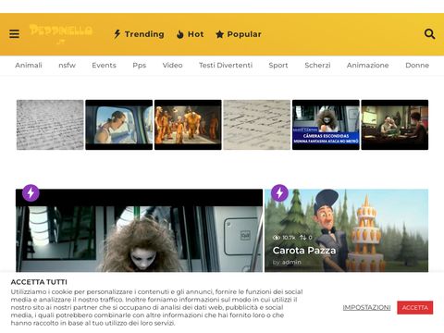This screenshot has width=444, height=333.
Task: Open the beige handwritten letter thumbnail
Action: (x=257, y=125)
